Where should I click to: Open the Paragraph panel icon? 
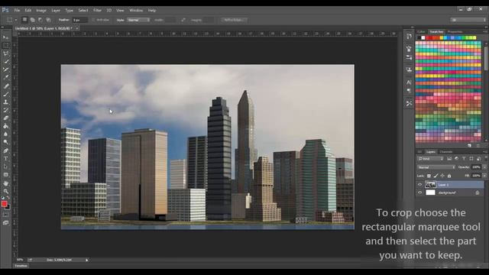tap(409, 91)
